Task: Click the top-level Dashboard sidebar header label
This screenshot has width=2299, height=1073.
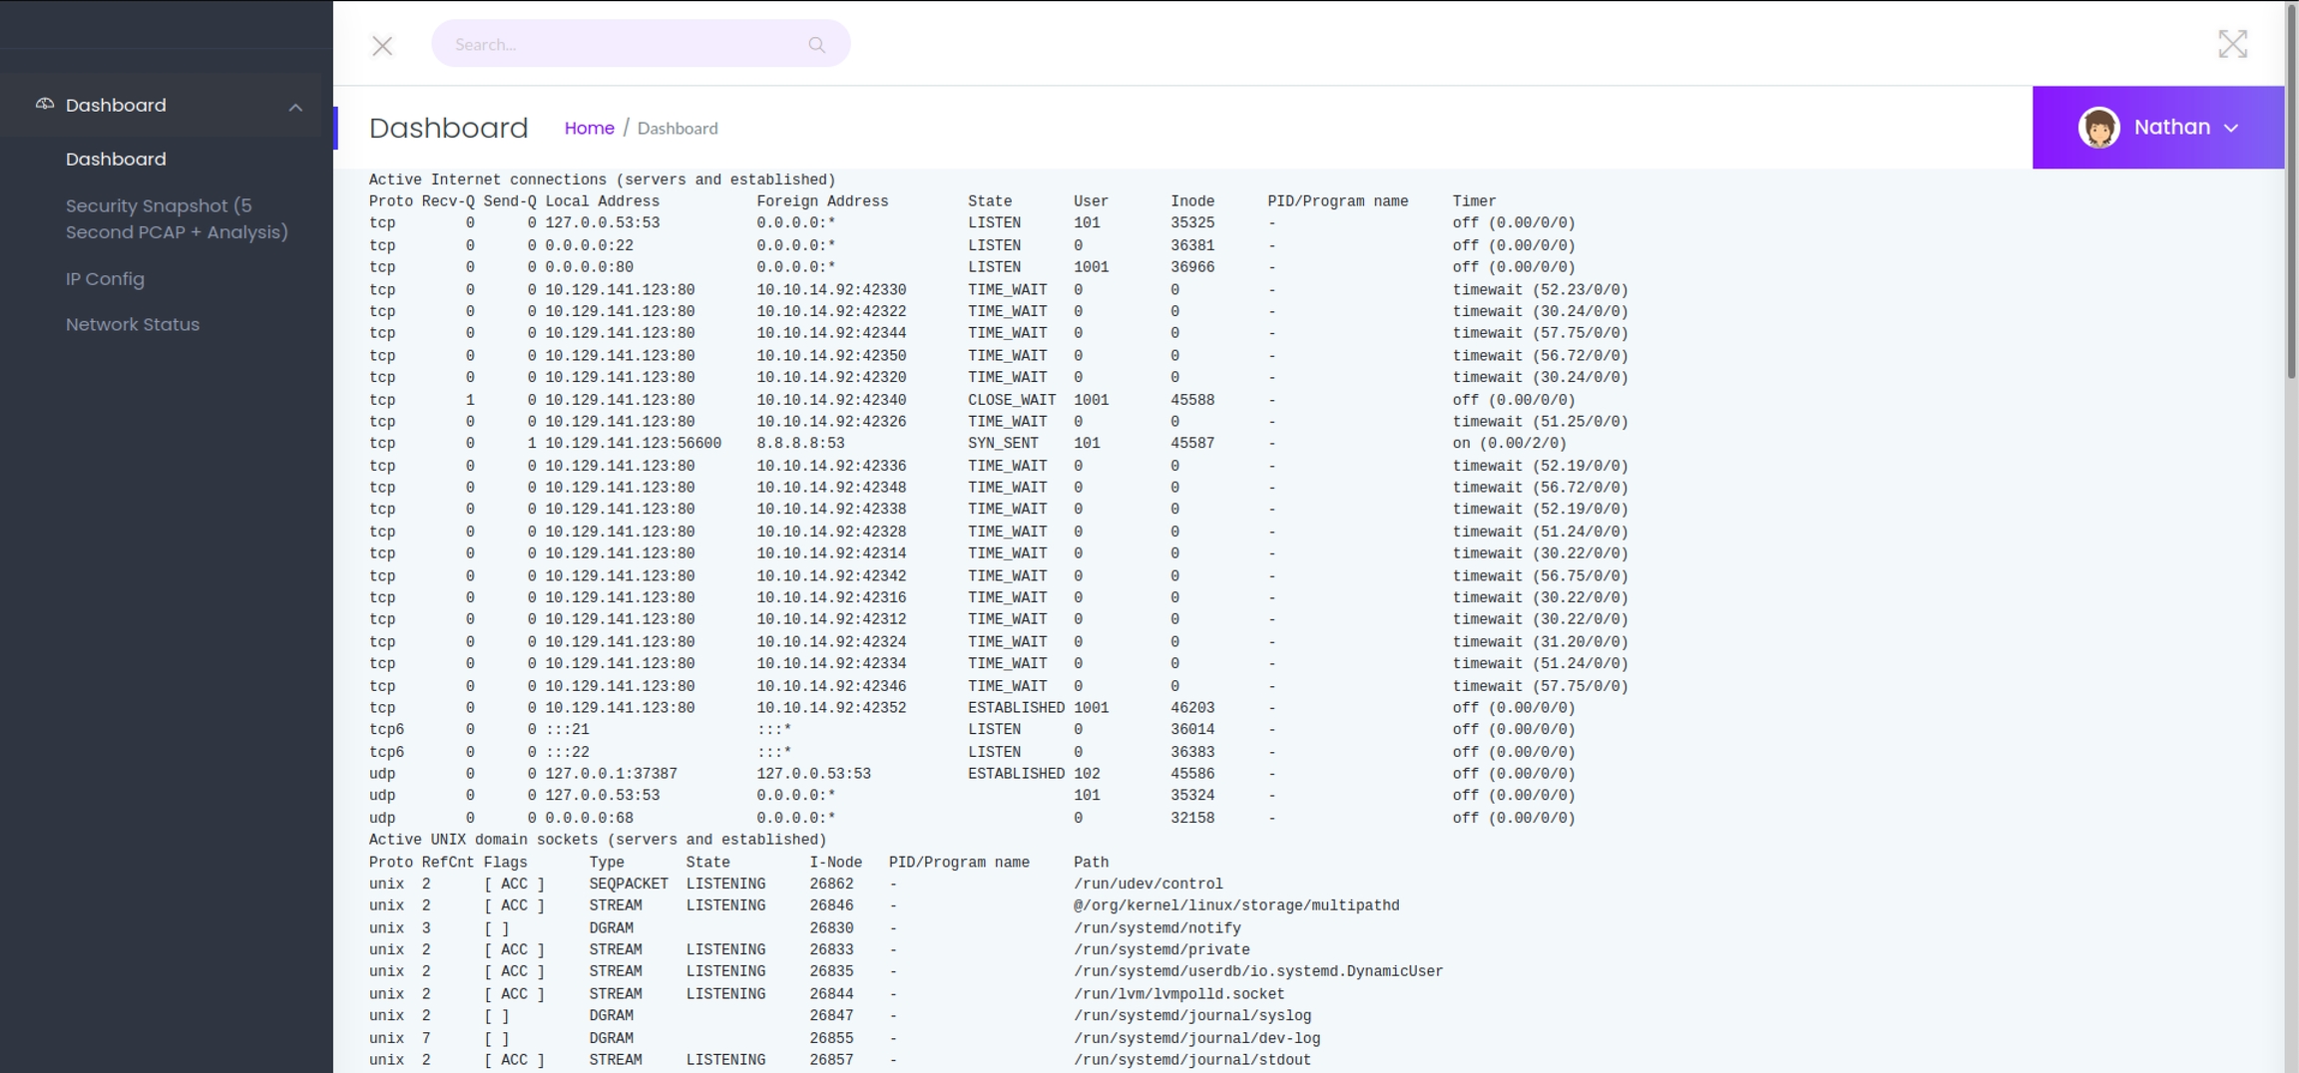Action: [x=116, y=105]
